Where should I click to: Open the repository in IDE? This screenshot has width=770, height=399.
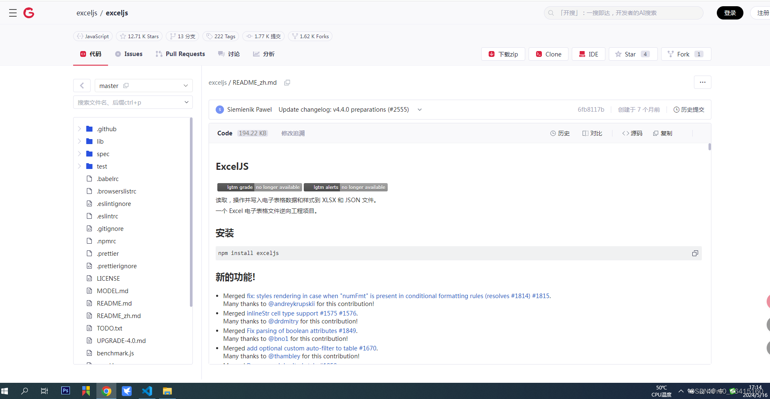tap(588, 54)
